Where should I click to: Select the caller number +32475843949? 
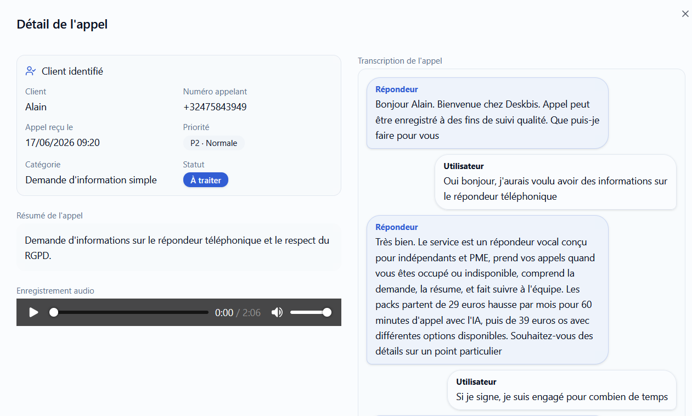click(x=215, y=107)
